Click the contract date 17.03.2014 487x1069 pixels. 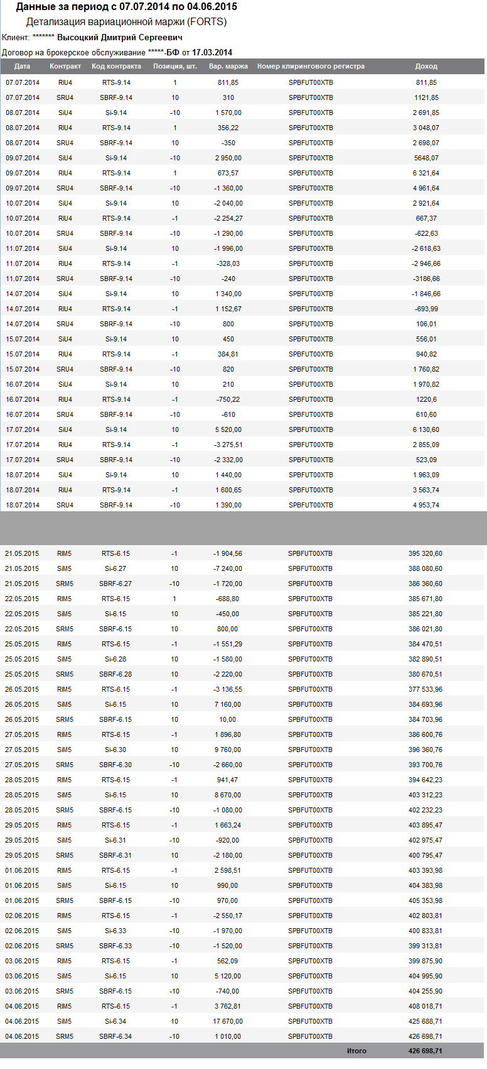point(212,52)
